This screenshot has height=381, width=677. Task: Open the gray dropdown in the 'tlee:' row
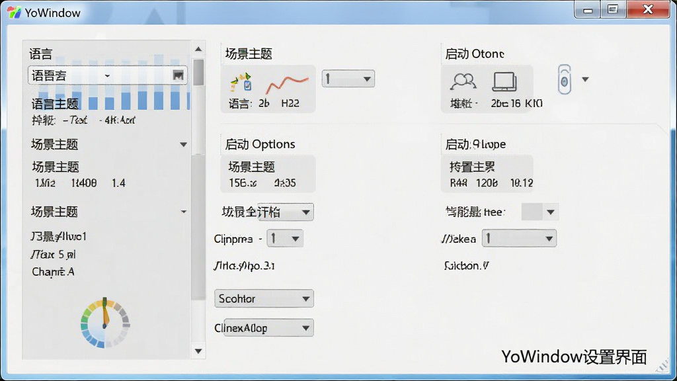coord(539,212)
